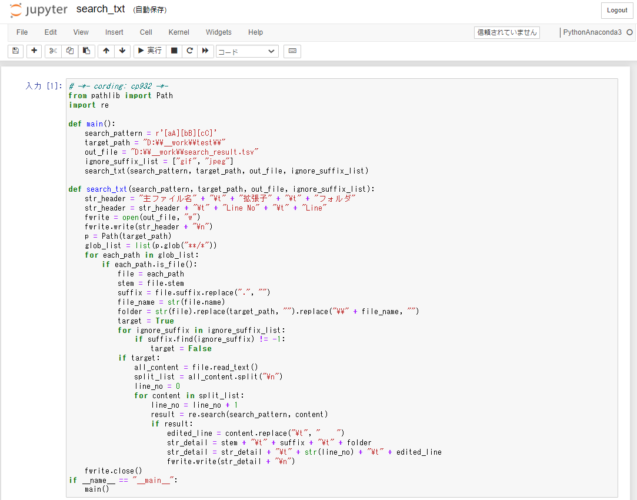Open the Insert menu
Image resolution: width=637 pixels, height=500 pixels.
click(x=114, y=32)
